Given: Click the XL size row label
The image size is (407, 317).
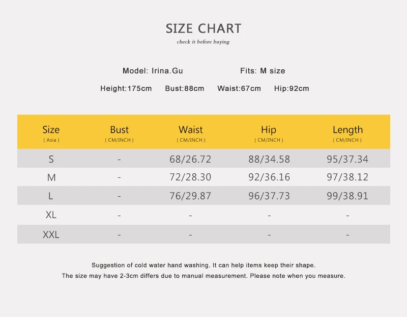Looking at the screenshot, I should (51, 215).
